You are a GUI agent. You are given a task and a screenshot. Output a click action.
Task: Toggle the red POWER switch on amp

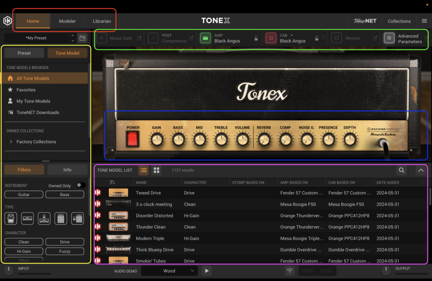click(x=133, y=139)
